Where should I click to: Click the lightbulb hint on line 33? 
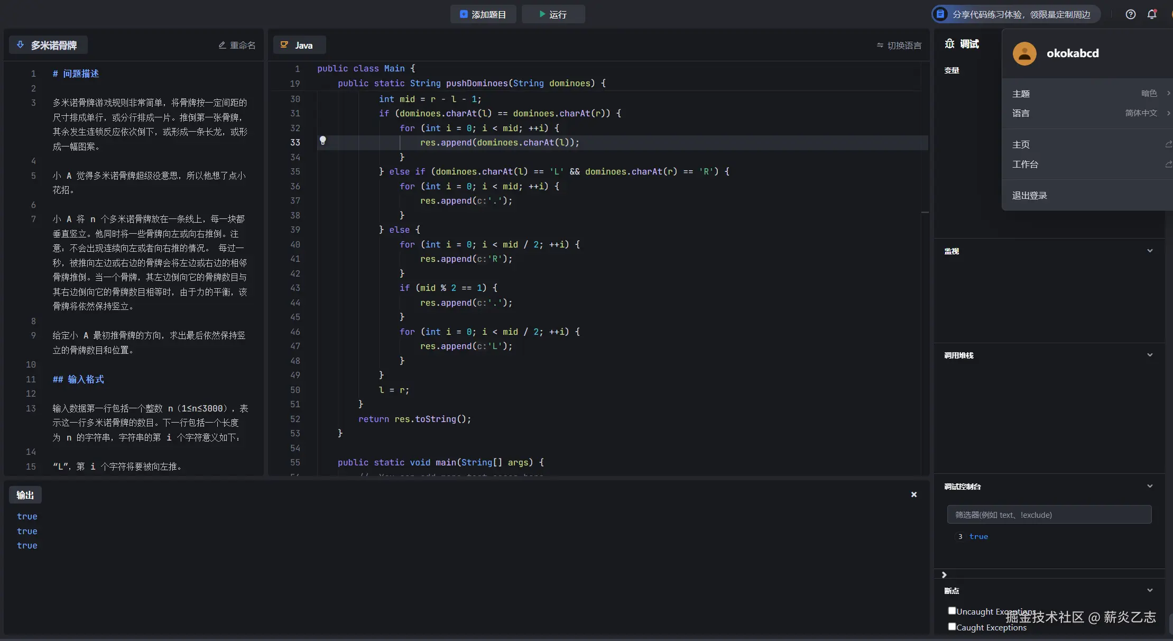(322, 141)
